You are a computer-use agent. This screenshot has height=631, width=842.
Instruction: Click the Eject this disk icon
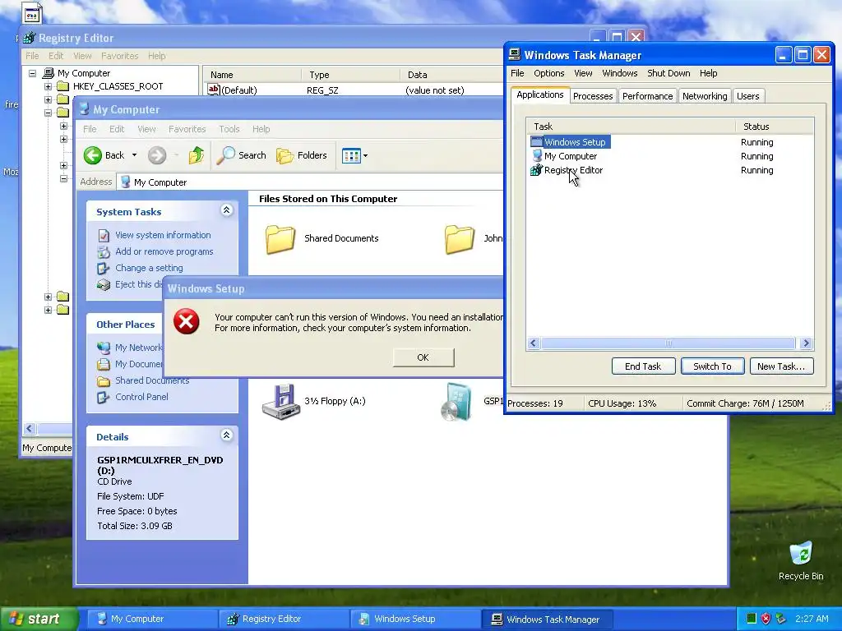103,284
